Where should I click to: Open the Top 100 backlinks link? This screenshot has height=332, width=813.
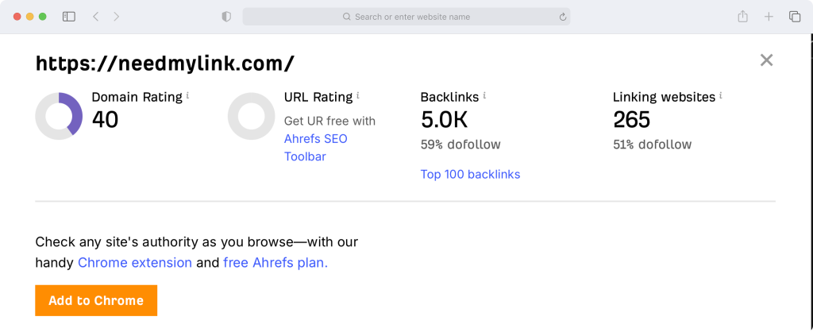(x=470, y=174)
